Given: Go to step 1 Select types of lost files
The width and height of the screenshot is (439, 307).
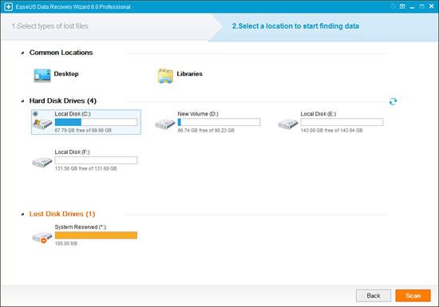Looking at the screenshot, I should point(50,26).
